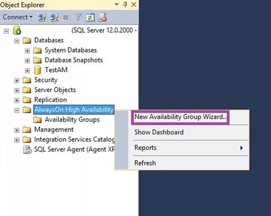
Task: Open the Object Explorer window position dropdown arrow
Action: (x=117, y=4)
